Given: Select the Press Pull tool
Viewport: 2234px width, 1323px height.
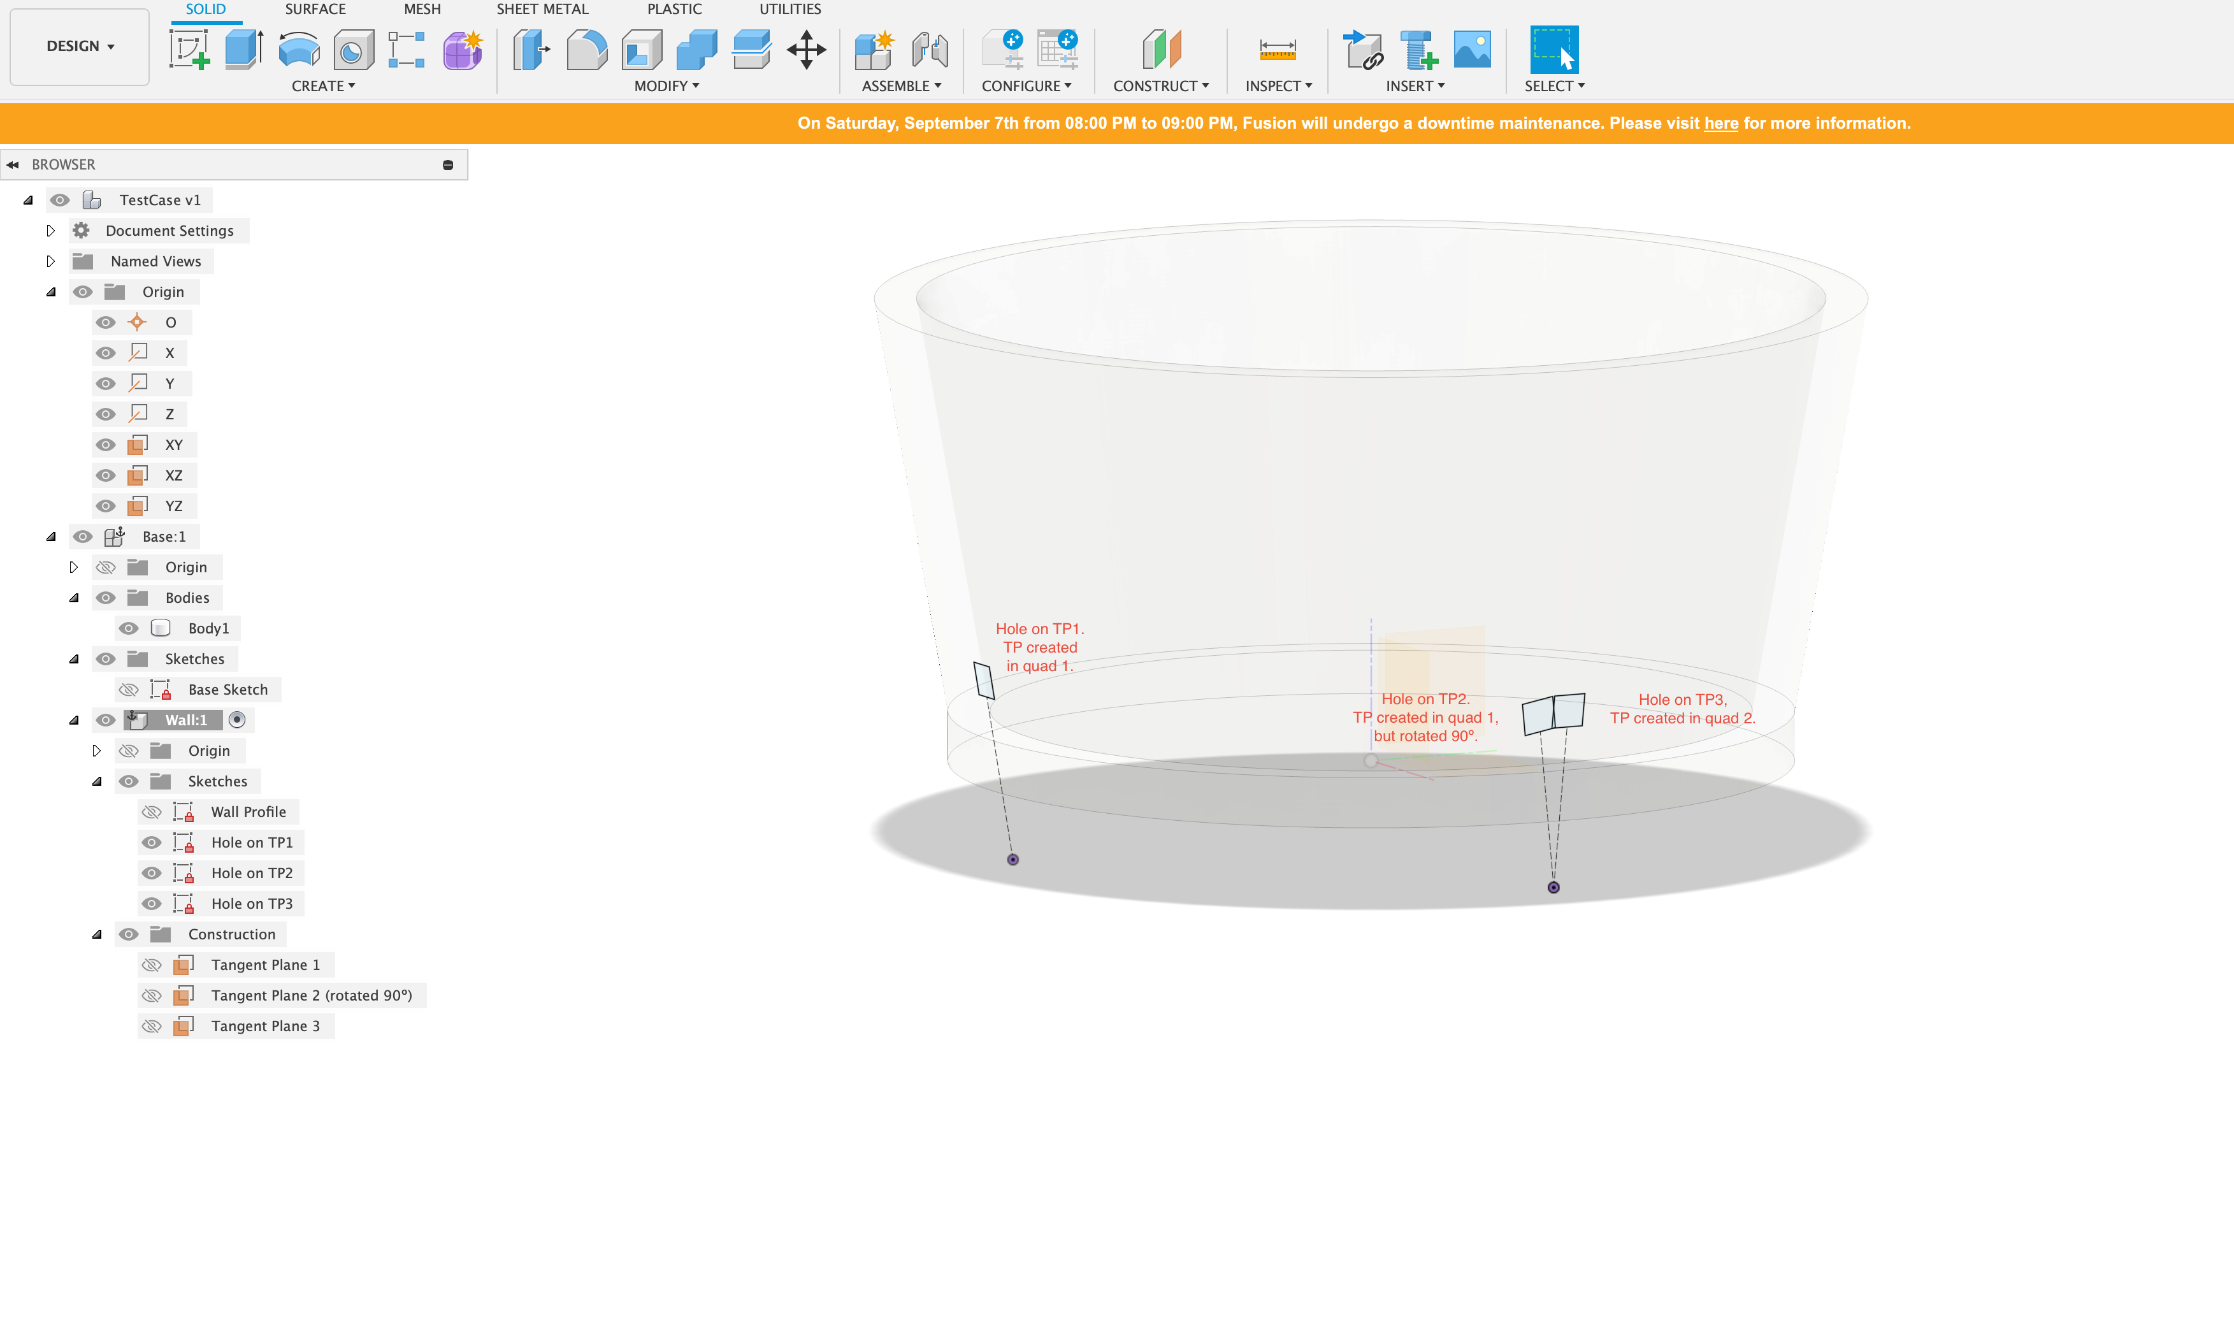Looking at the screenshot, I should 531,49.
